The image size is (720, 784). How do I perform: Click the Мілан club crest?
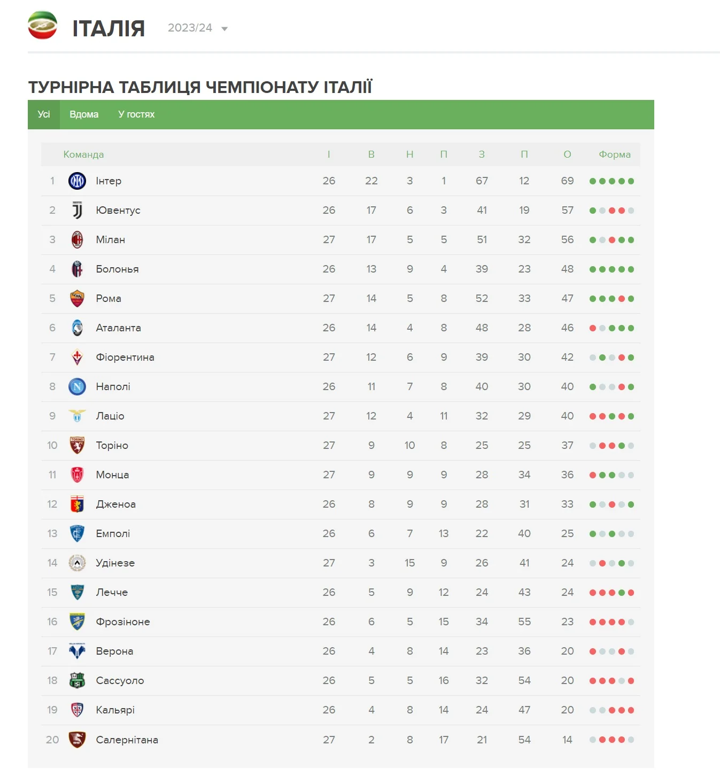(x=78, y=240)
